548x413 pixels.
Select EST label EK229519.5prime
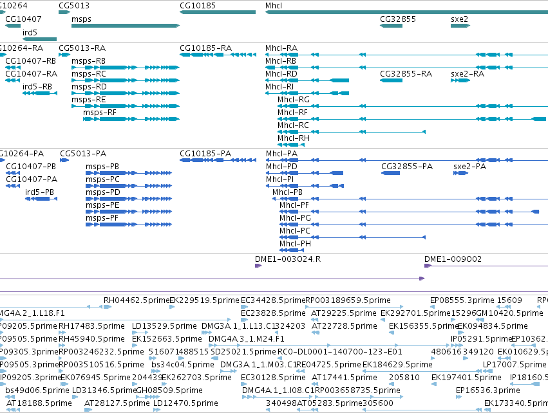coord(204,300)
